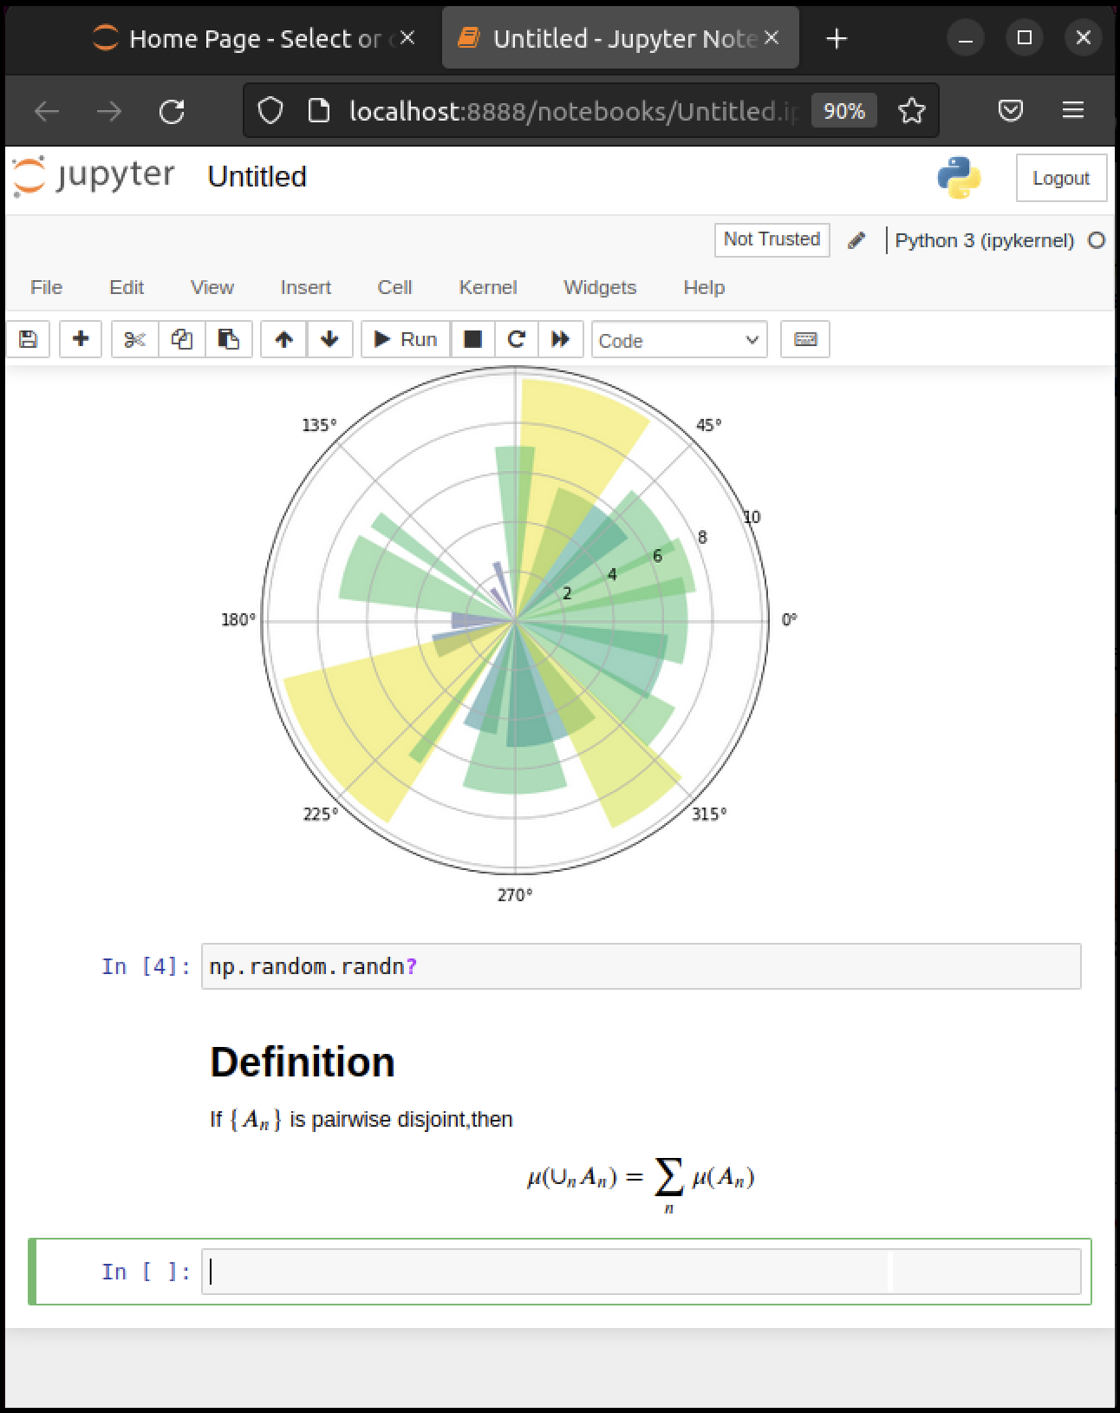
Task: Cut selected cells using scissors icon
Action: [x=134, y=339]
